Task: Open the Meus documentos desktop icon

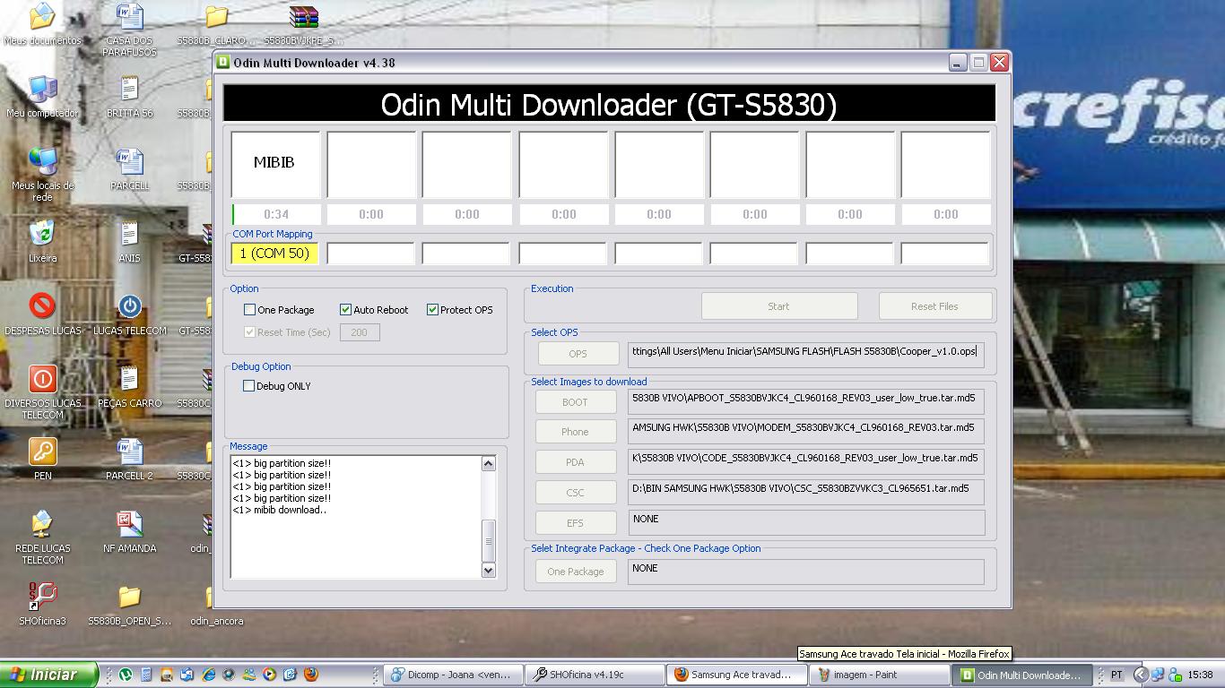Action: point(42,24)
